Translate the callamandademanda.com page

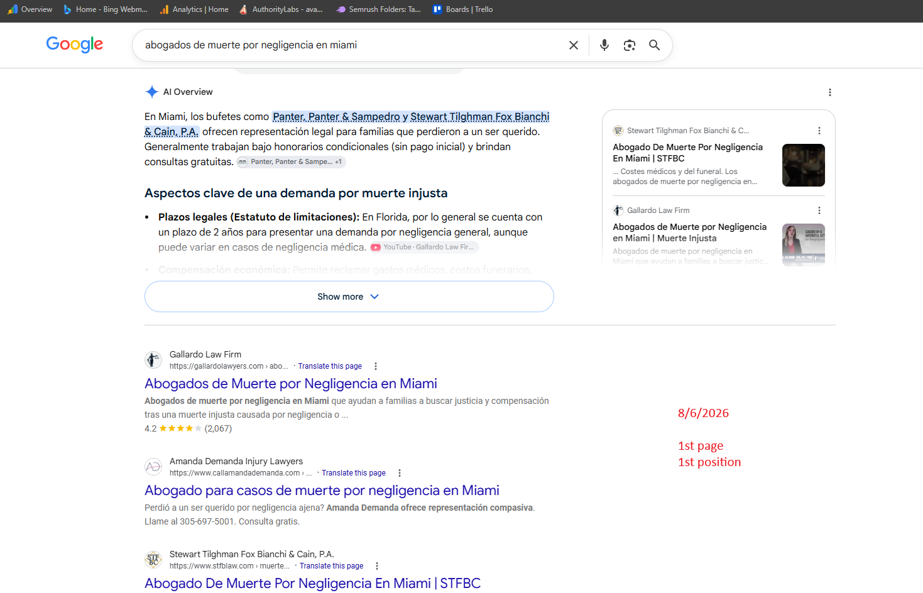354,473
